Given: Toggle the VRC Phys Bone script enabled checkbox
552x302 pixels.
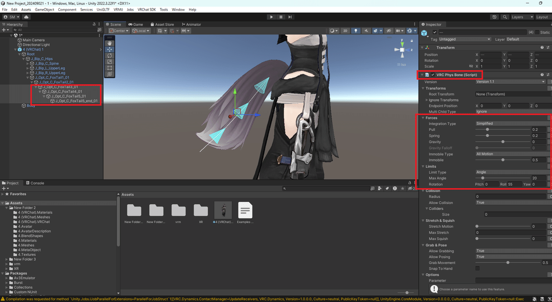Looking at the screenshot, I should point(432,75).
